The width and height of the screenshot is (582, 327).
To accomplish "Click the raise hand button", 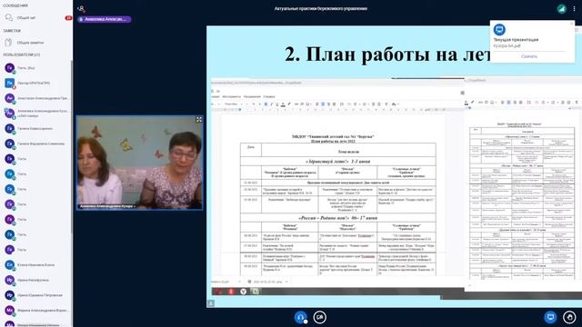I will click(569, 317).
